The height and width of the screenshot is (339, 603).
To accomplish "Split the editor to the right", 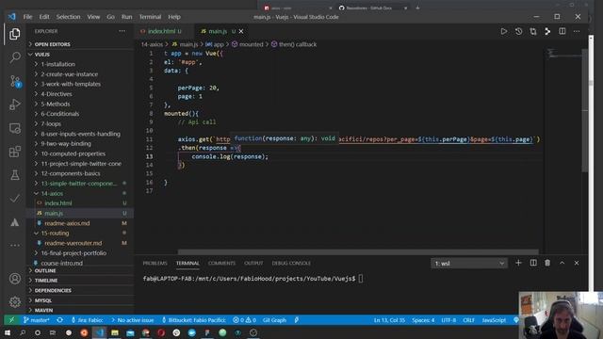I will coord(562,31).
